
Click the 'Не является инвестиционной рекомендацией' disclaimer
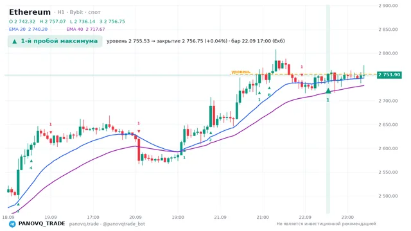(326, 224)
